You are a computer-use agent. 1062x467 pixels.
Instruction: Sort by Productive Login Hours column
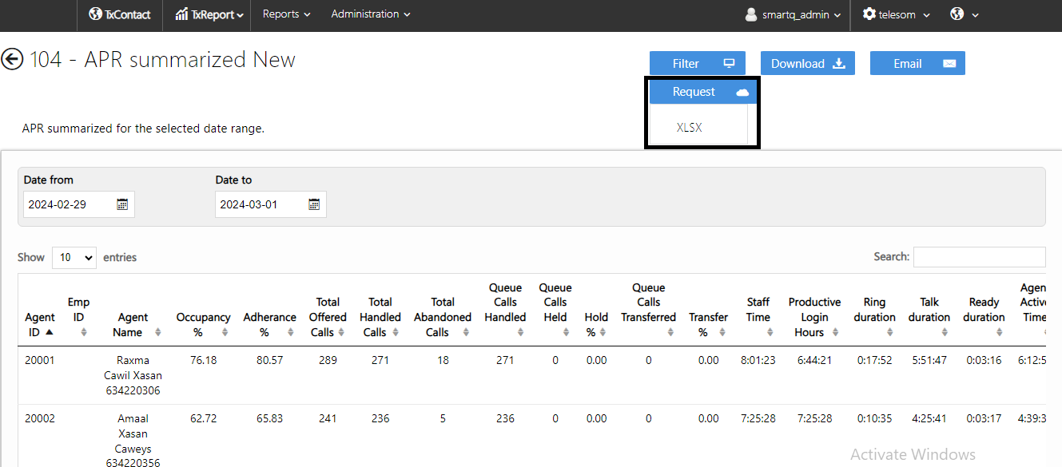click(x=814, y=318)
